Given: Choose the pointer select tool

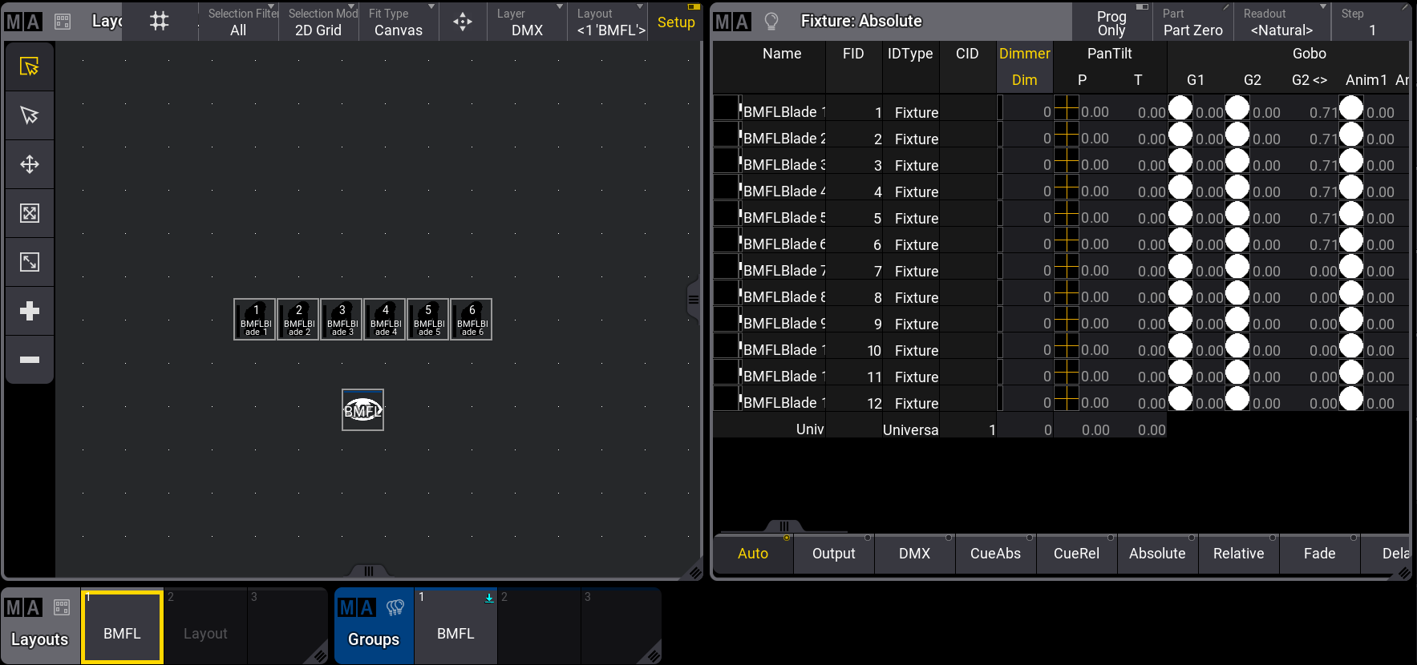Looking at the screenshot, I should click(30, 115).
